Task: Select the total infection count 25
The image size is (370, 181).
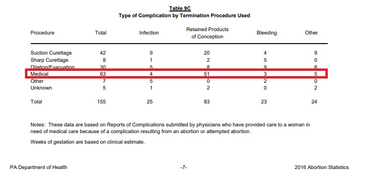Action: (149, 102)
